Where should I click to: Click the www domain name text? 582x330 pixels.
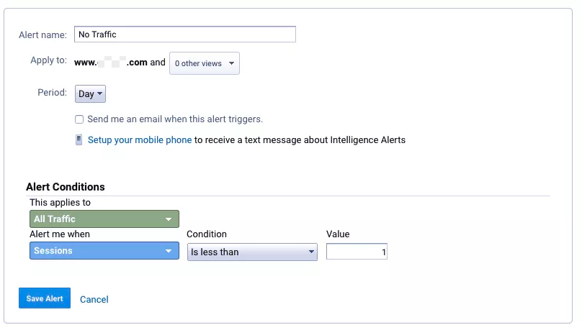[x=111, y=63]
